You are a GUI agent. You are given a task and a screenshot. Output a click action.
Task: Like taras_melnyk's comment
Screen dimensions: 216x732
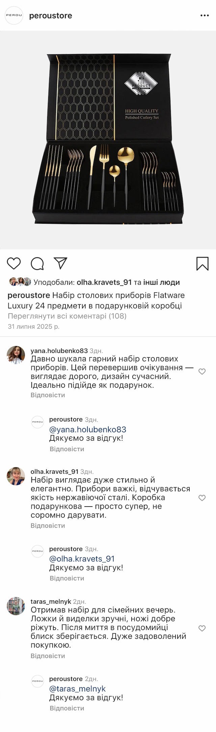202,628
